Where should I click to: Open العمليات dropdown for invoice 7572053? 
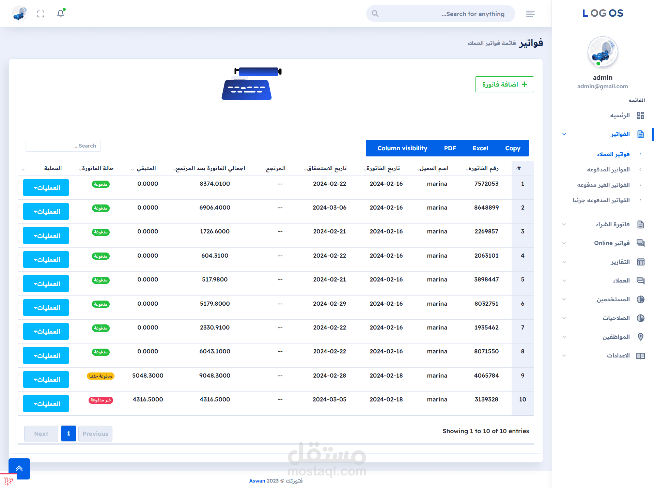click(46, 188)
